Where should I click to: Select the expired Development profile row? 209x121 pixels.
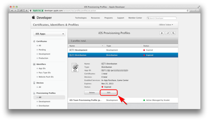[123, 50]
